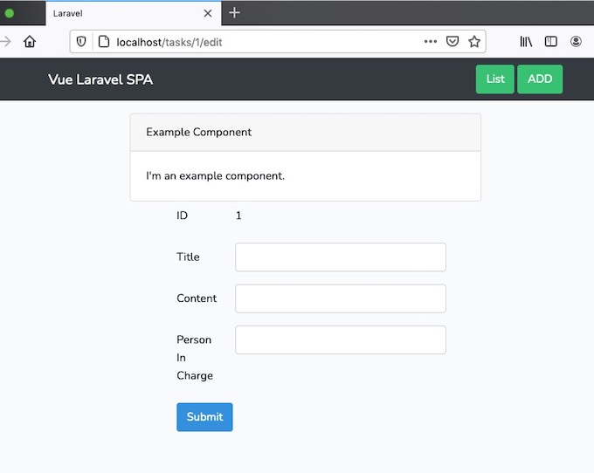The image size is (594, 473).
Task: Focus the Person In Charge input field
Action: click(x=341, y=339)
